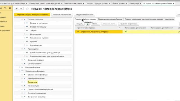Select the Справочник_Контрагенты_Отправка rule row
Image resolution: width=180 pixels, height=101 pixels.
click(127, 32)
